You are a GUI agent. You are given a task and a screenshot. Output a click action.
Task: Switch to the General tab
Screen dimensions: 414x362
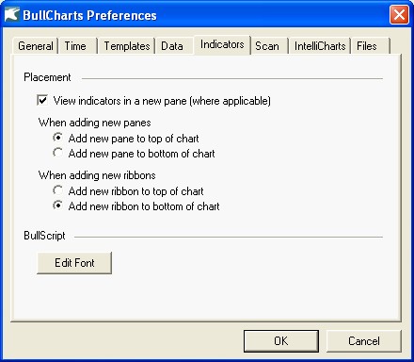[x=36, y=46]
